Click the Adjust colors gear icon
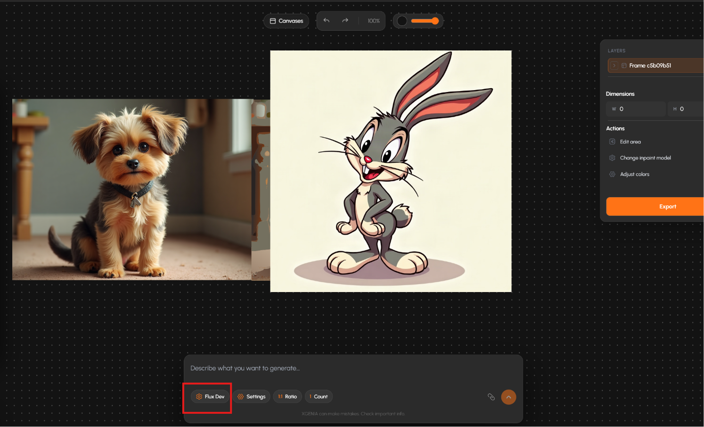This screenshot has width=704, height=427. coord(612,174)
